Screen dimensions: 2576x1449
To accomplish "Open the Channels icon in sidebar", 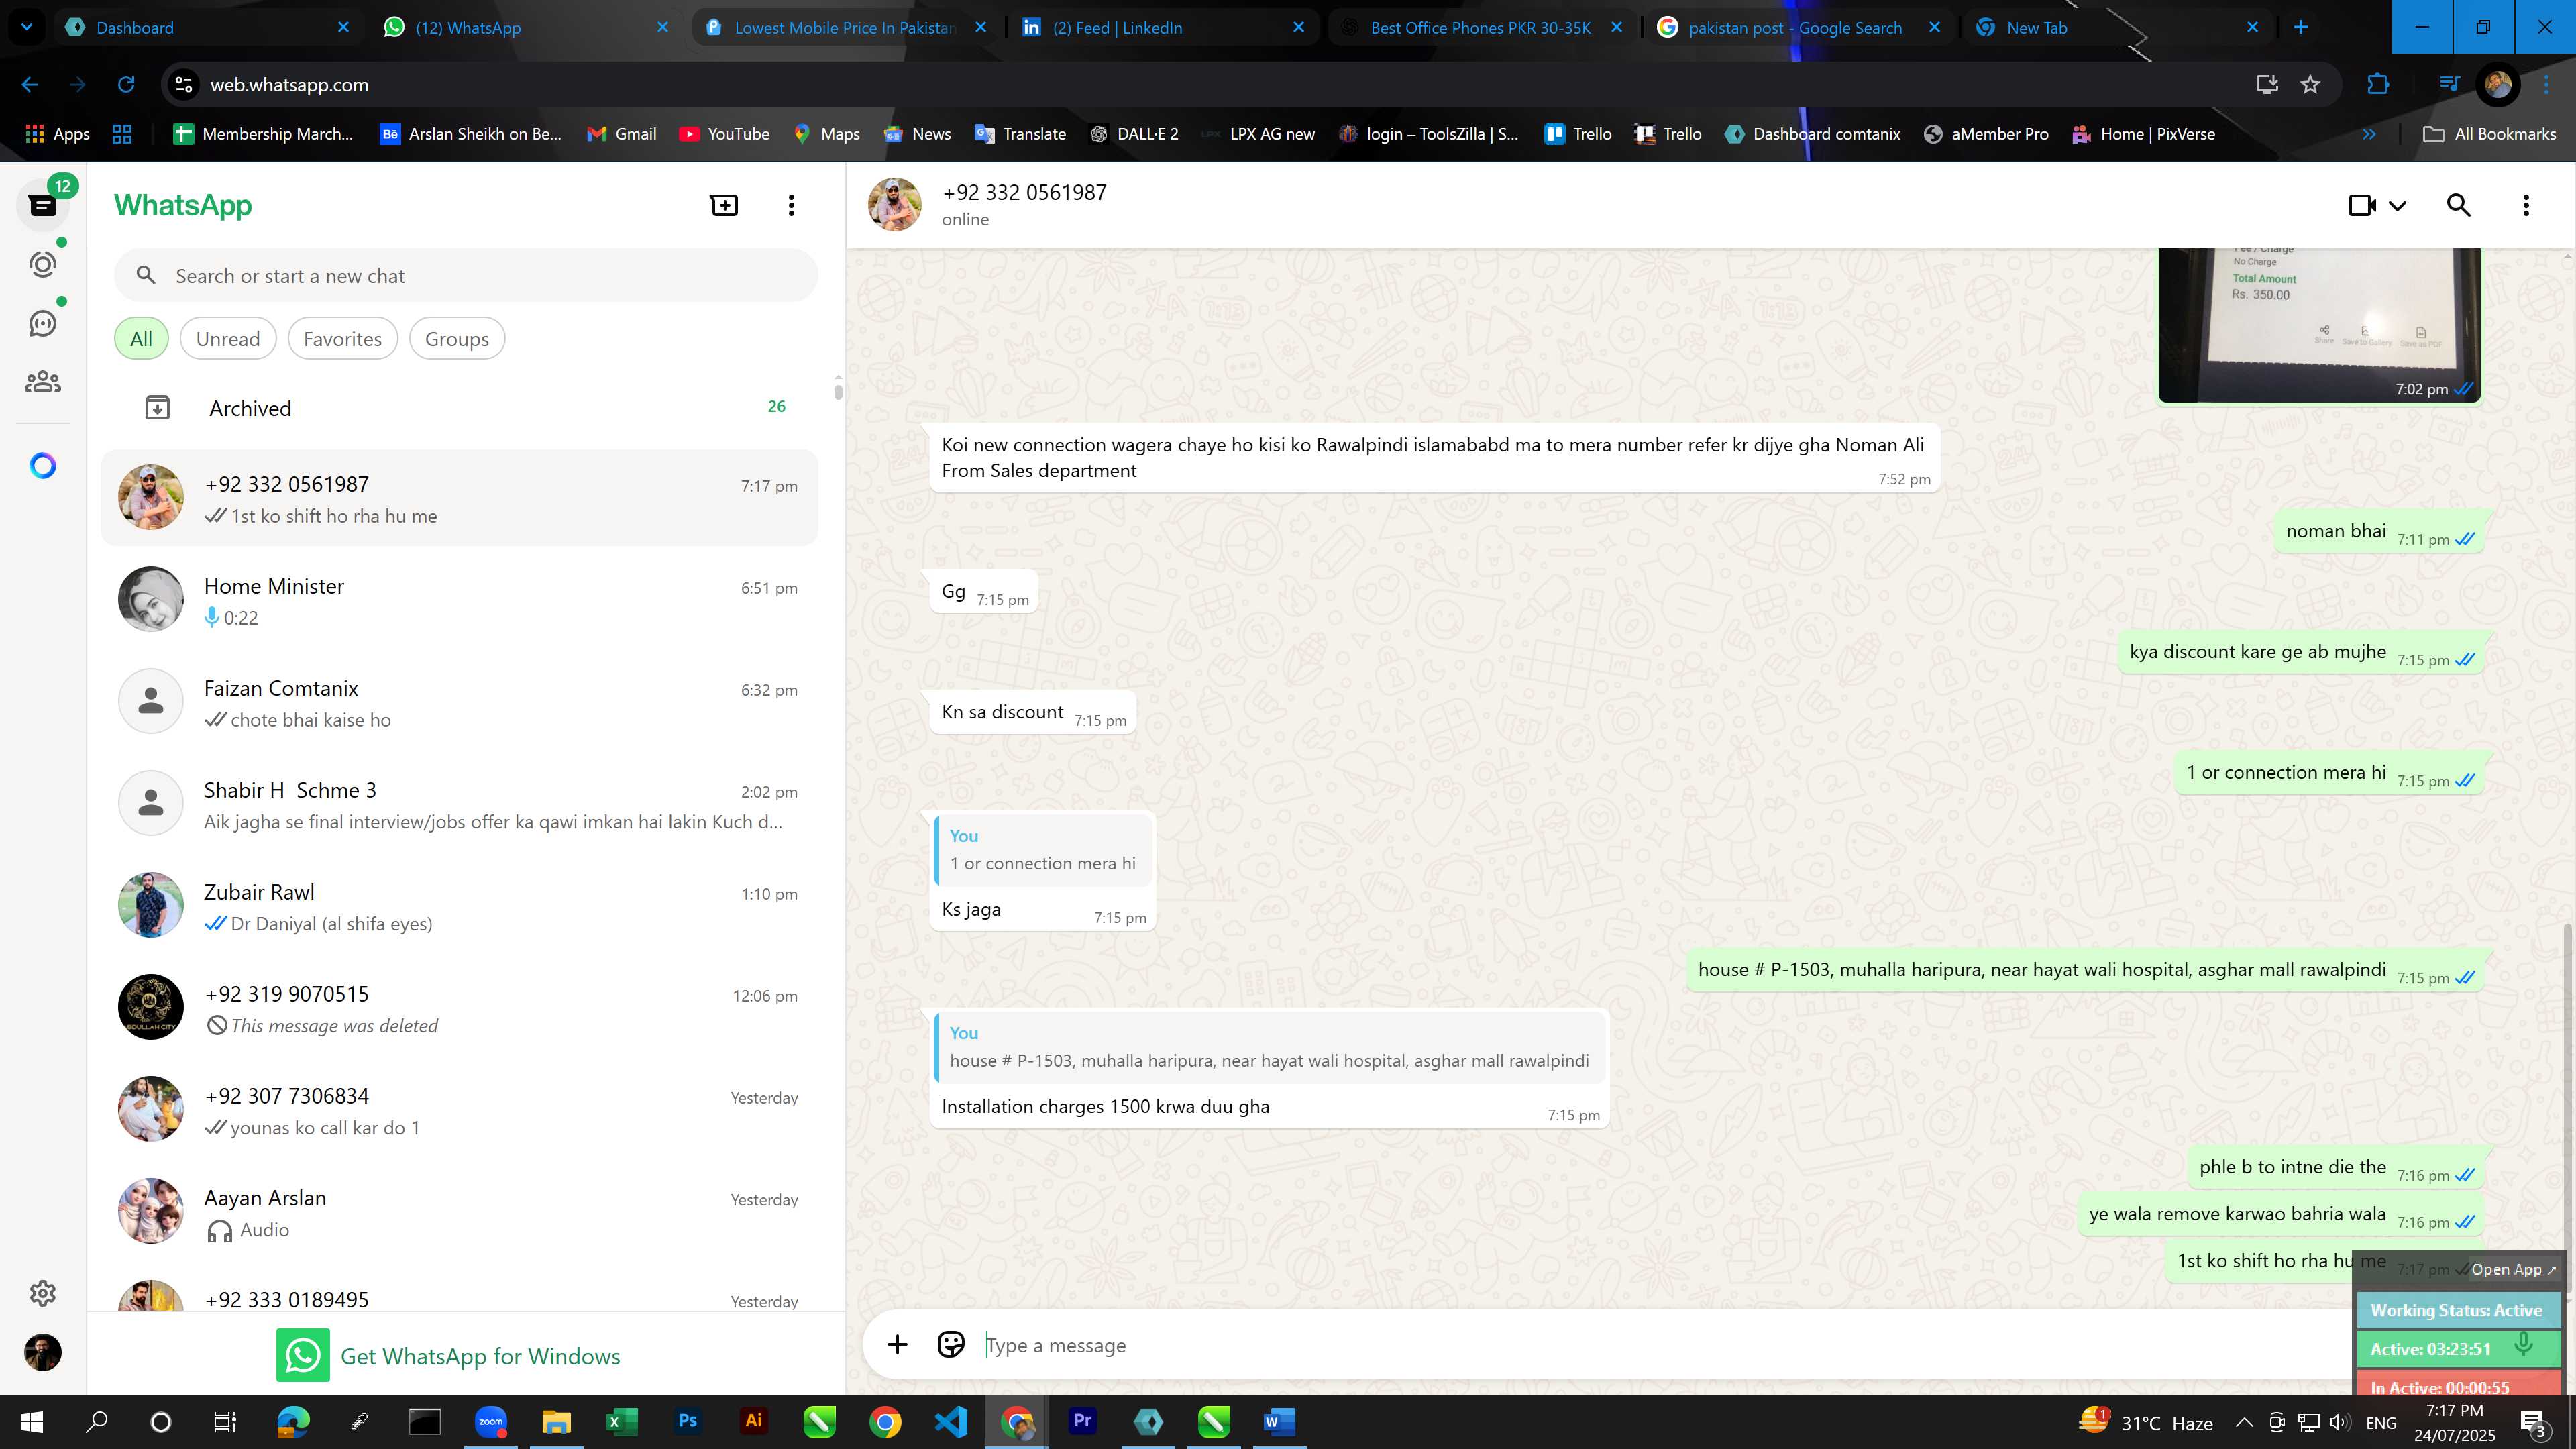I will pos(42,323).
